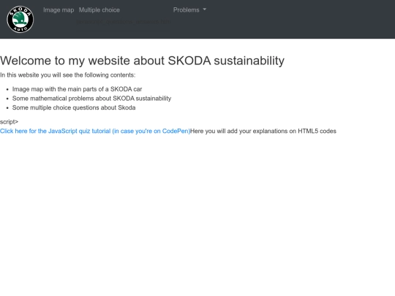Click the stray 'script>' text

[x=9, y=122]
